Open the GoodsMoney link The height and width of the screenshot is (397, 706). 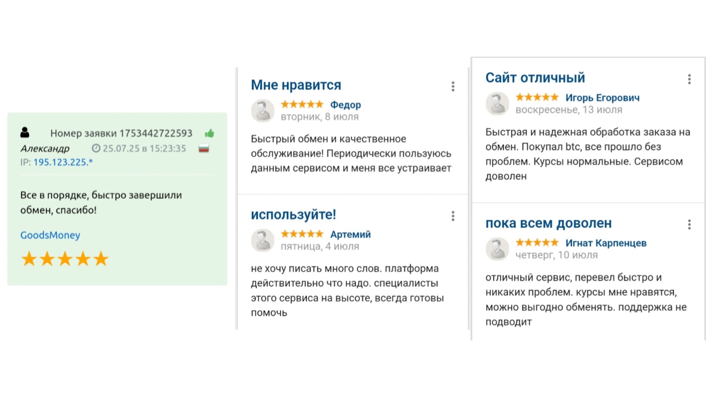50,235
